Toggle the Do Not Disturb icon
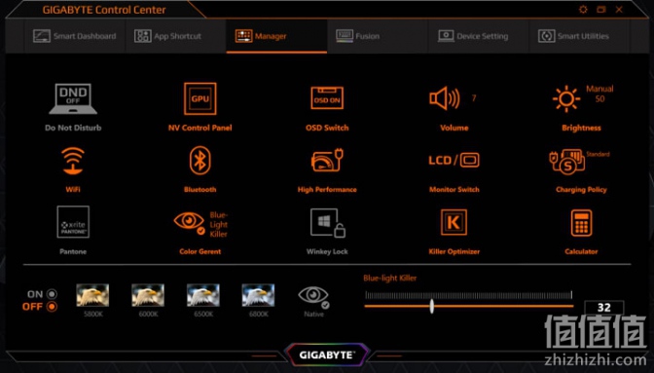Image resolution: width=654 pixels, height=373 pixels. pos(73,98)
